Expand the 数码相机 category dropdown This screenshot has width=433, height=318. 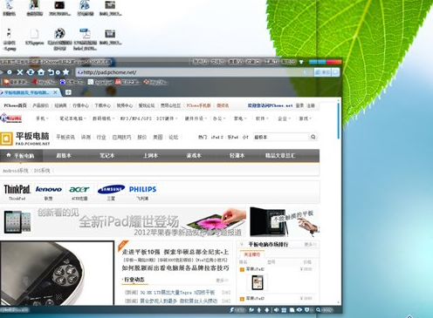coord(103,118)
